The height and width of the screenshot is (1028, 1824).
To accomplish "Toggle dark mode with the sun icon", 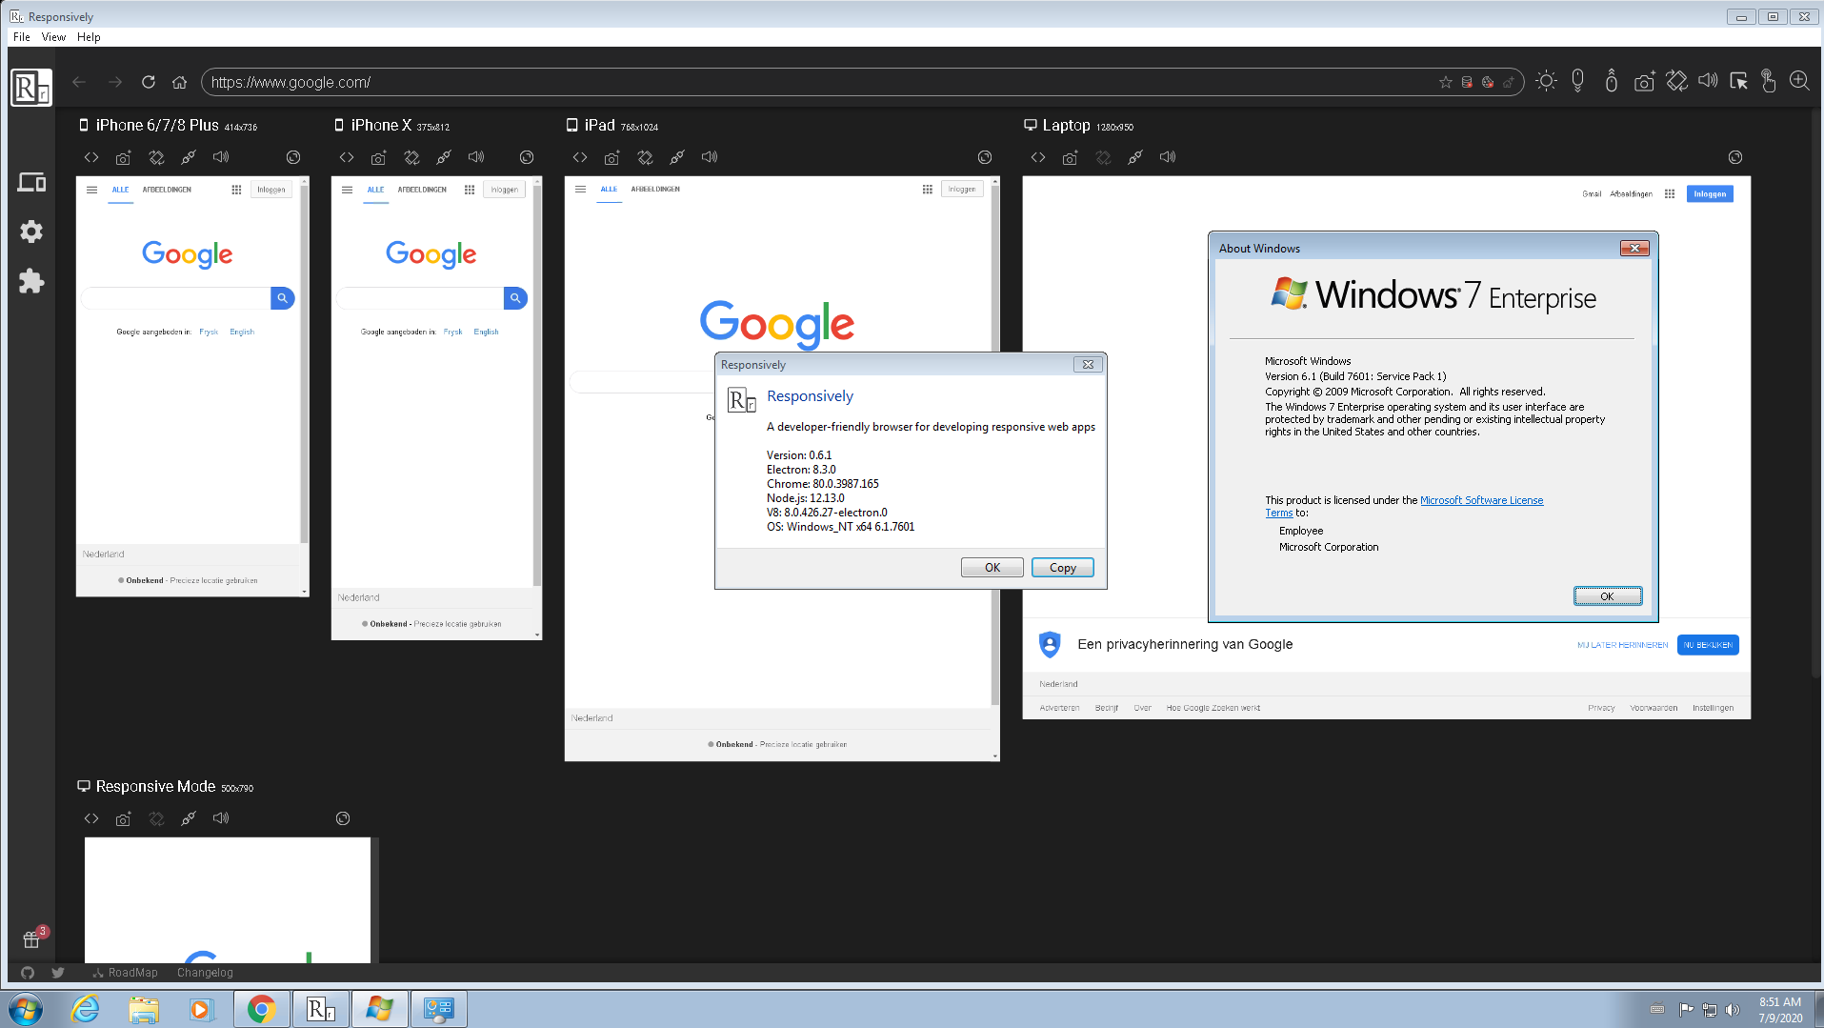I will 1546,81.
